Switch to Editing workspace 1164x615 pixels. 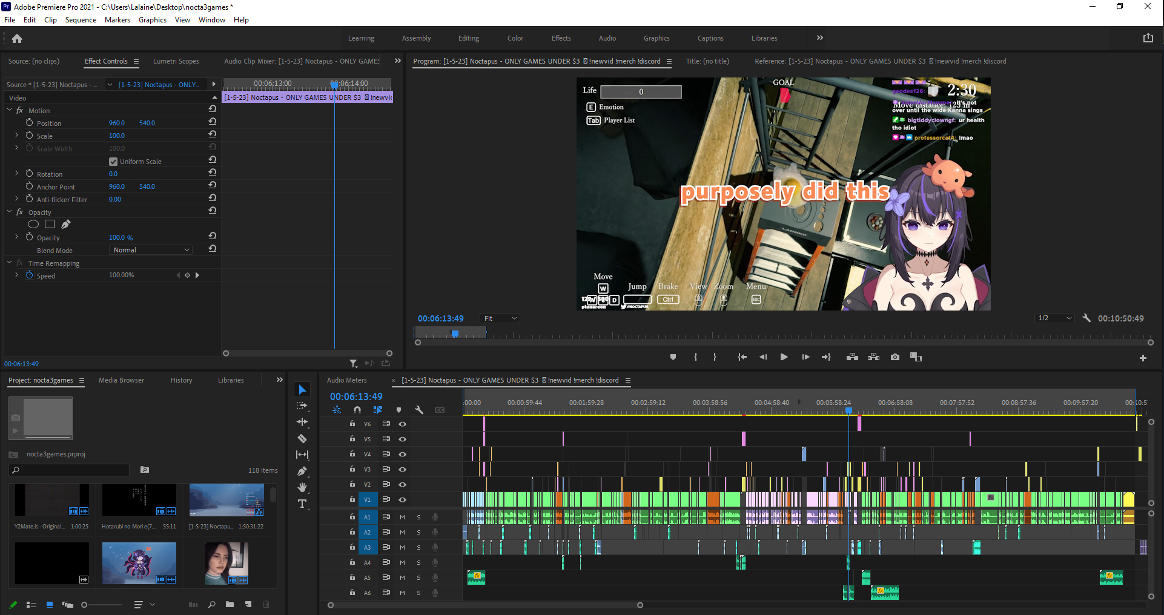[469, 38]
